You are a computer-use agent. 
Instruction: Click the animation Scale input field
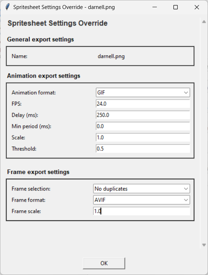tap(143, 137)
